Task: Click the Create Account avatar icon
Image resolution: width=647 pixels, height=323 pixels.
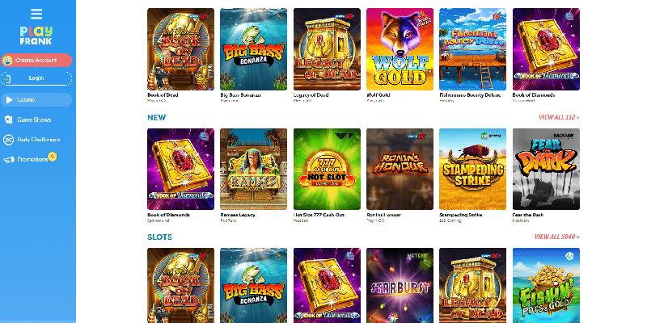Action: tap(7, 60)
